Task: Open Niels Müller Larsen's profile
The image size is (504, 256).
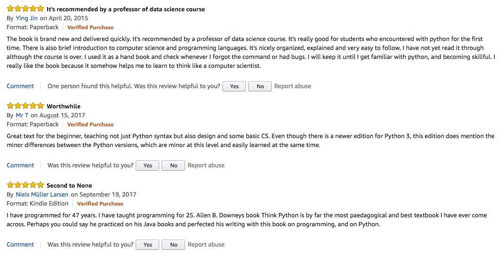Action: pos(42,195)
